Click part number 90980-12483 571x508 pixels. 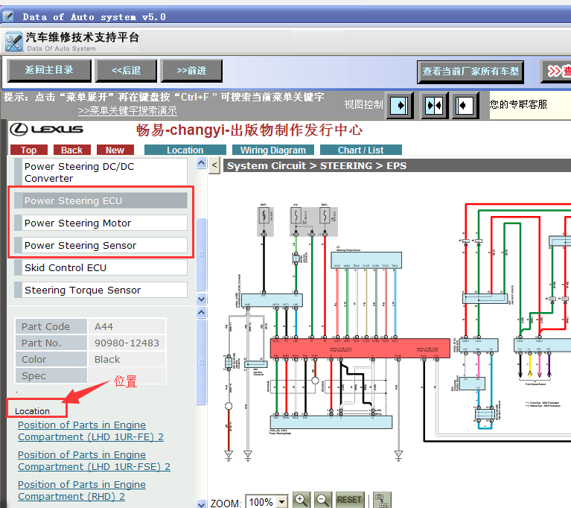tap(127, 343)
